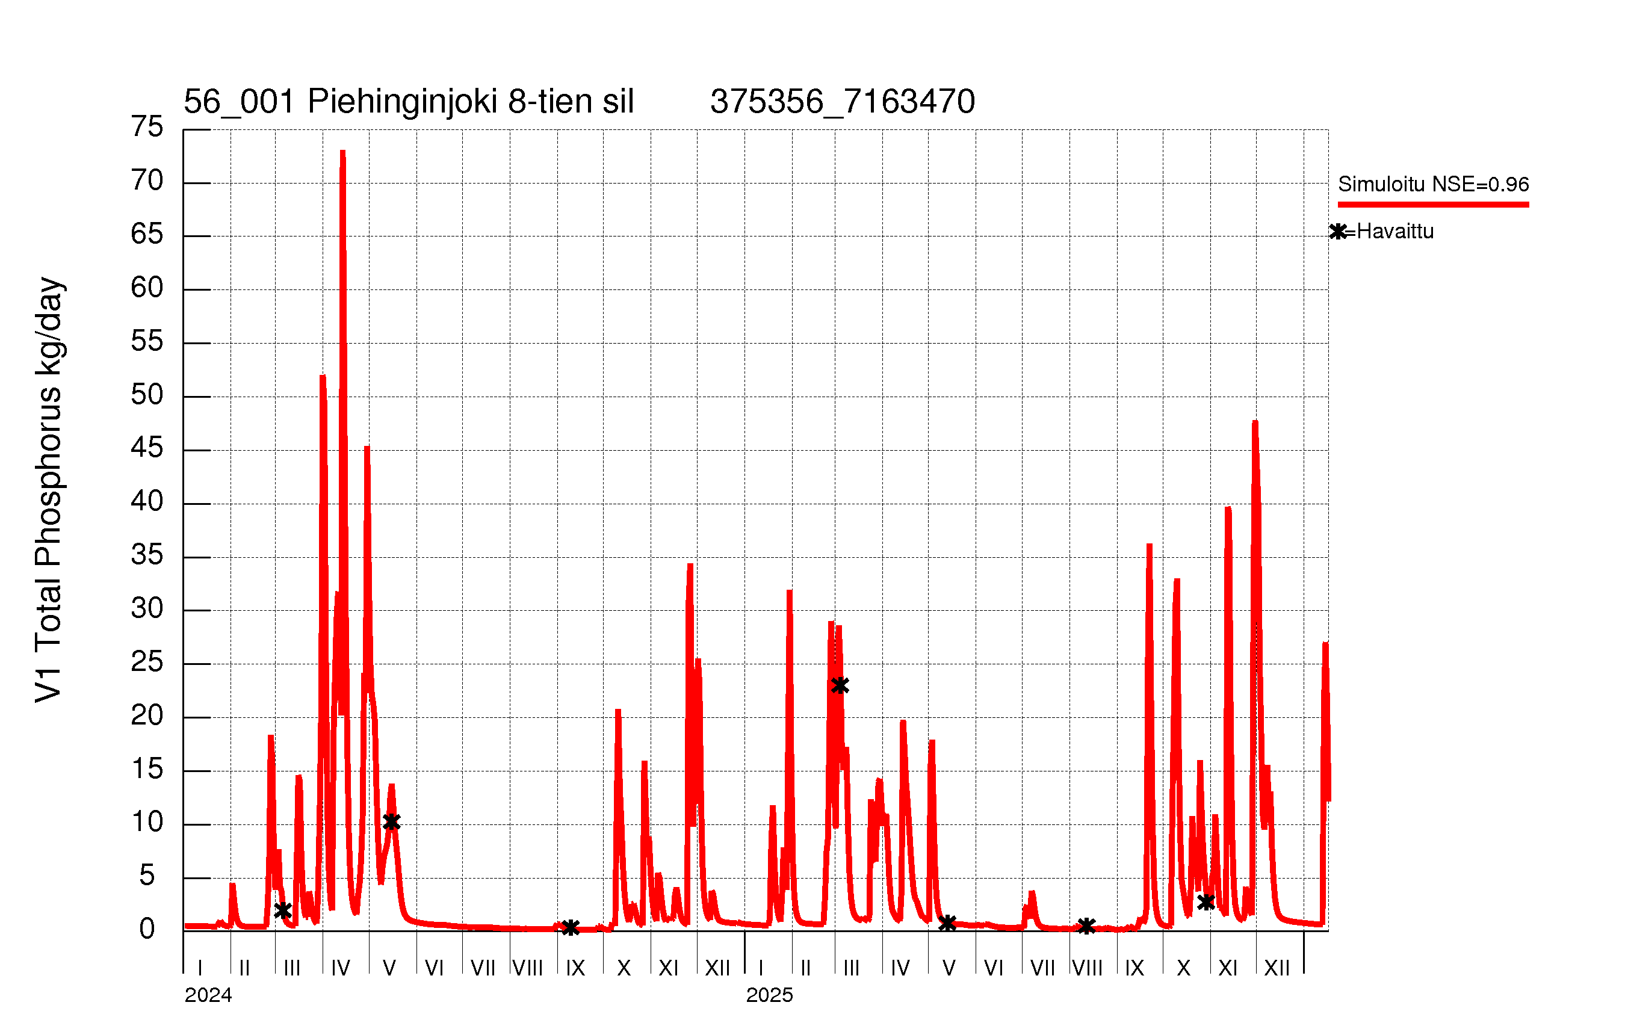Click the tip of the highest red peak
Screen dimensions: 1625x1023
343,152
